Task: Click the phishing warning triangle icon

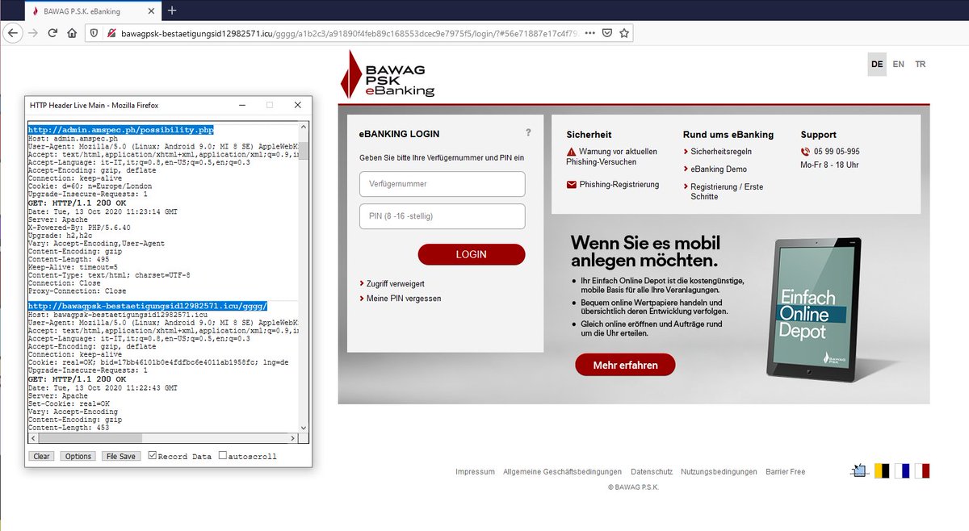Action: [572, 152]
